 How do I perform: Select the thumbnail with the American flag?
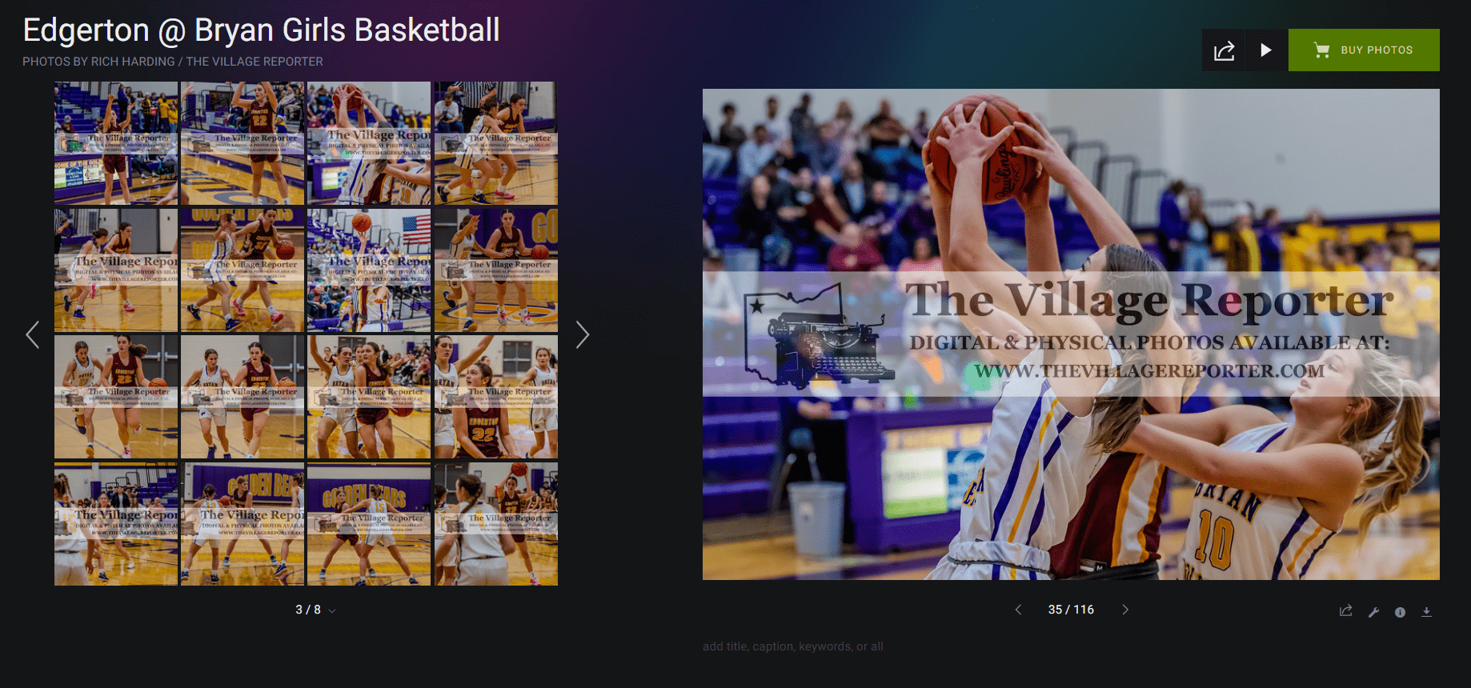point(369,270)
